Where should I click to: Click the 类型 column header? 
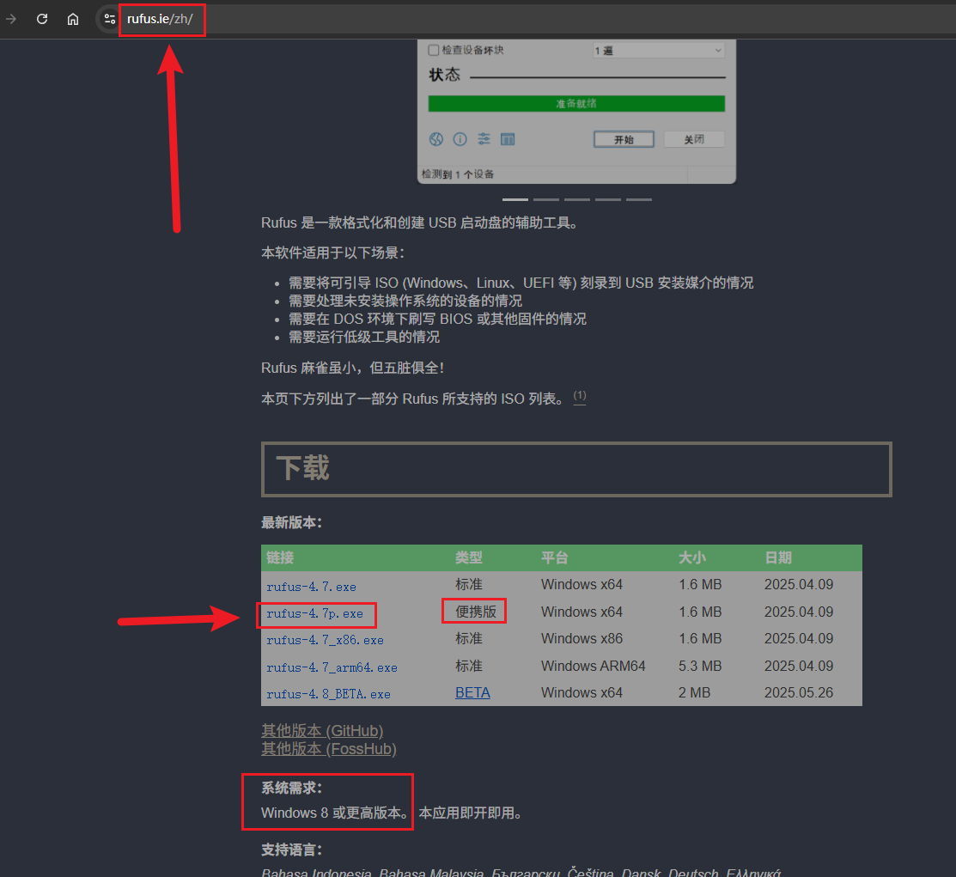469,557
